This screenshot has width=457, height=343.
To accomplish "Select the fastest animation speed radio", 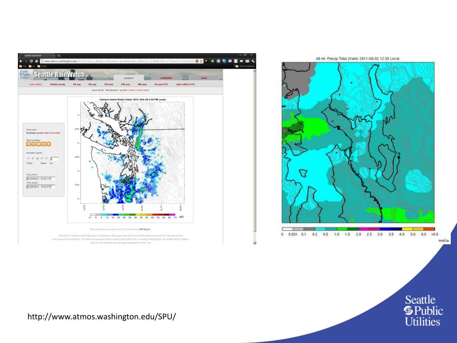I will click(x=29, y=159).
